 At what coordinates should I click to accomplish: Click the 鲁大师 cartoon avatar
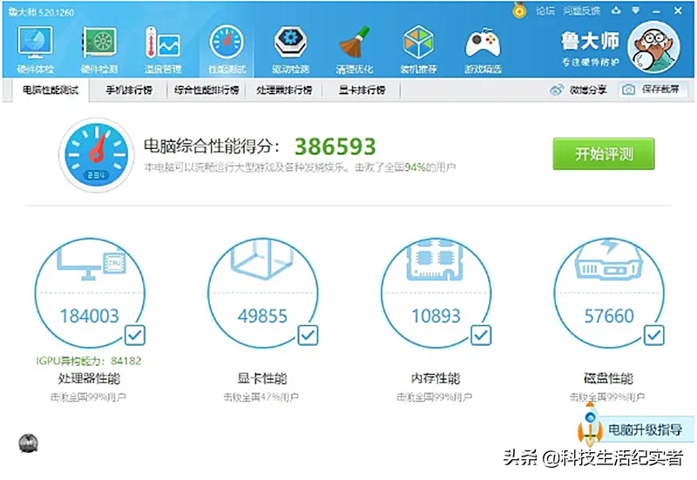tap(653, 47)
